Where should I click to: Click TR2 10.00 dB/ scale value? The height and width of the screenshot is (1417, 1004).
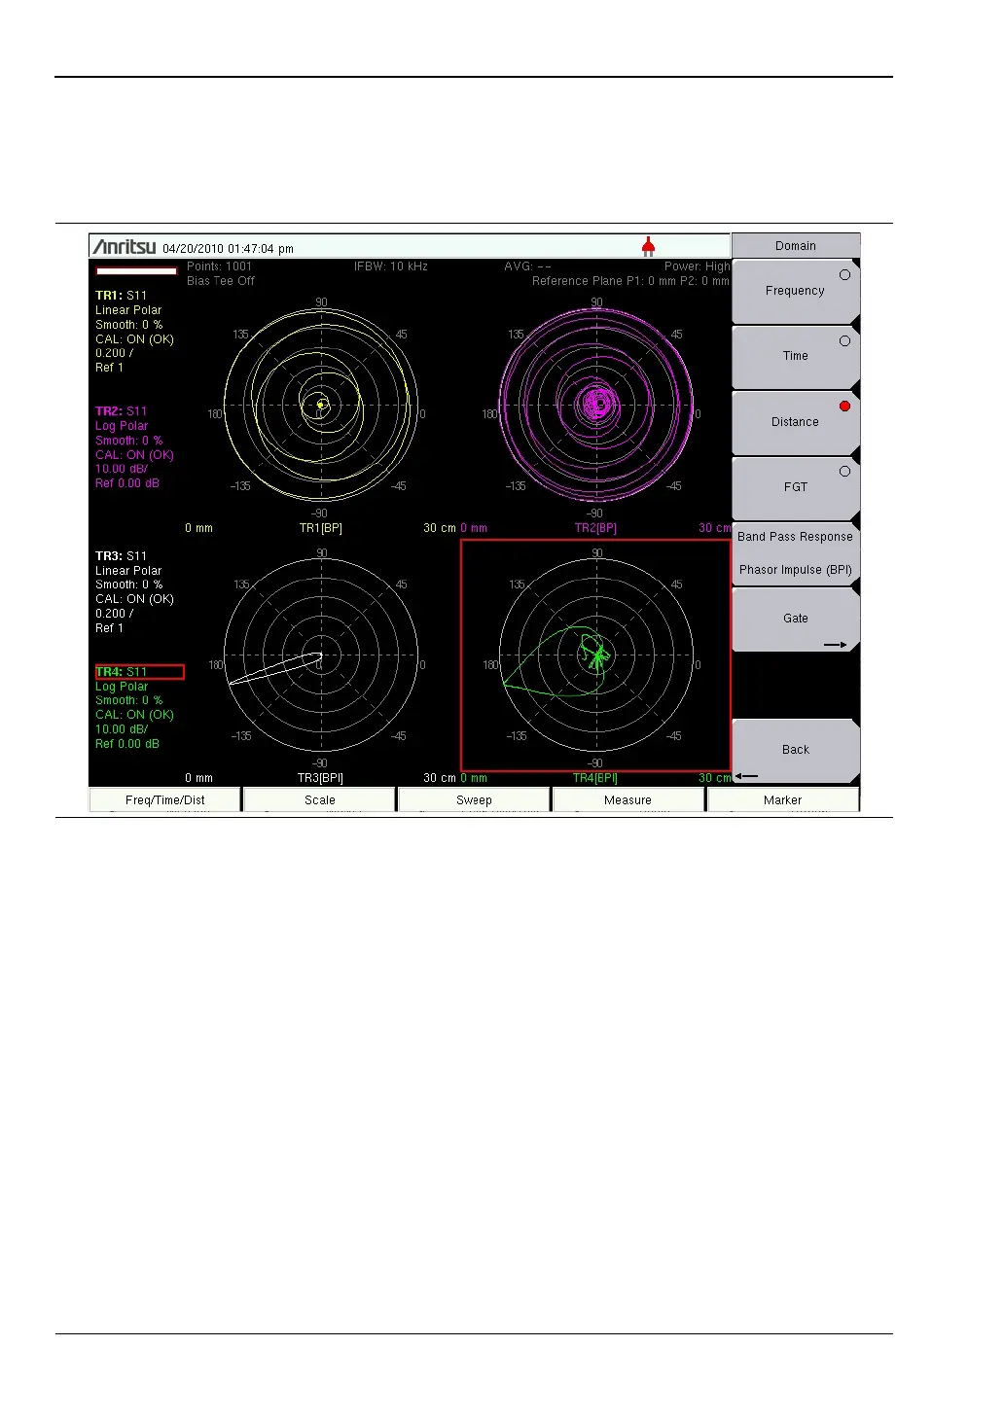pyautogui.click(x=122, y=469)
